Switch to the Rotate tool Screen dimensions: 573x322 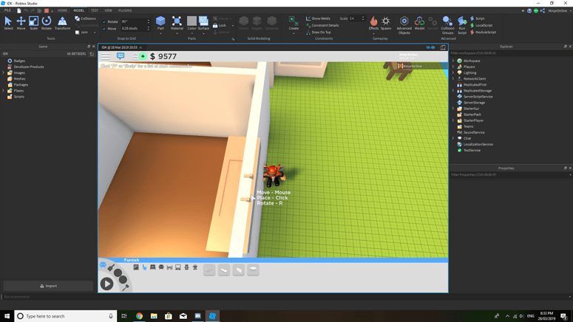coord(47,23)
